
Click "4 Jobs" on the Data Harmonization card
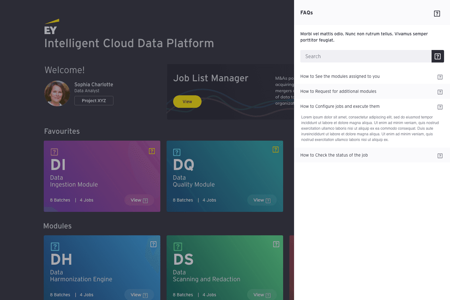[x=87, y=295]
